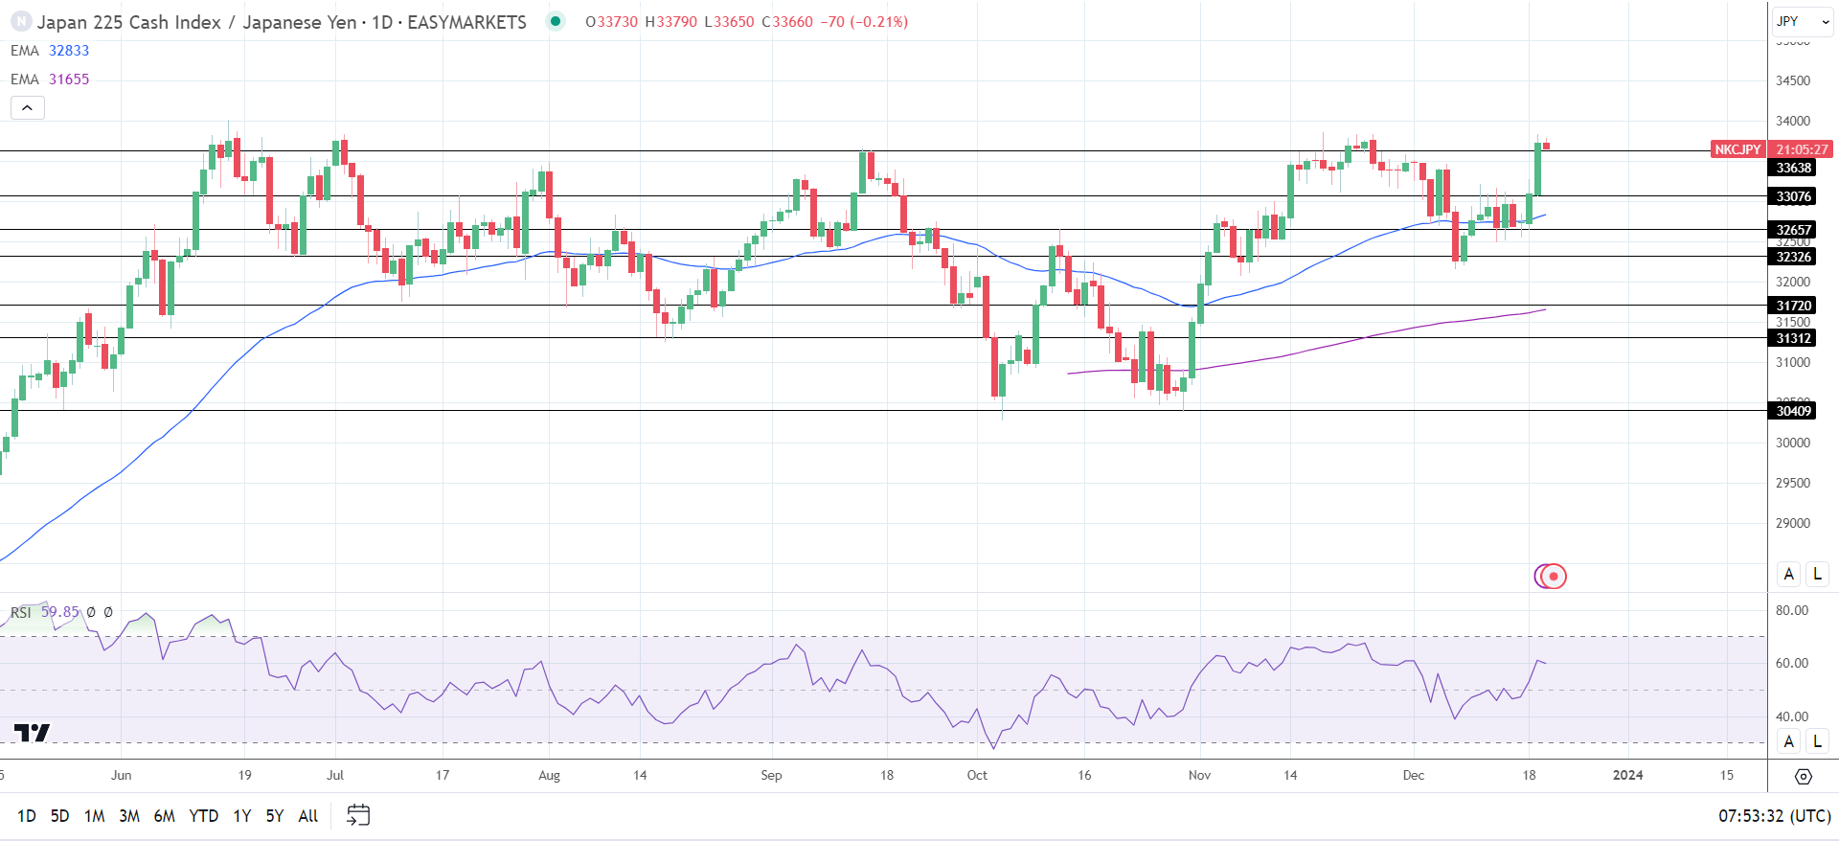Click the EASYMARKETS broker name
The image size is (1839, 841).
click(x=466, y=22)
